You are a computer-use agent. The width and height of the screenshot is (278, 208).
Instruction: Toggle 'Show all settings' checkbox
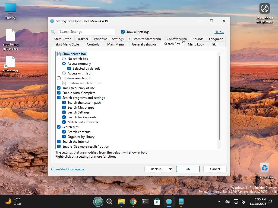click(123, 32)
